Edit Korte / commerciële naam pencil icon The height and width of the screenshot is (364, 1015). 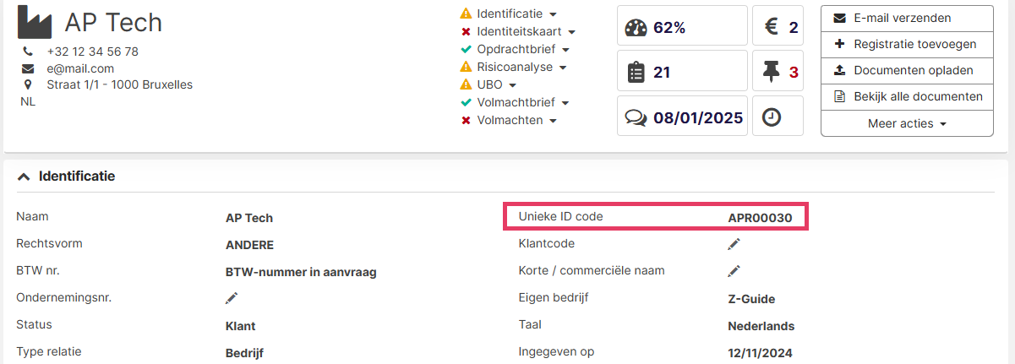(x=734, y=271)
